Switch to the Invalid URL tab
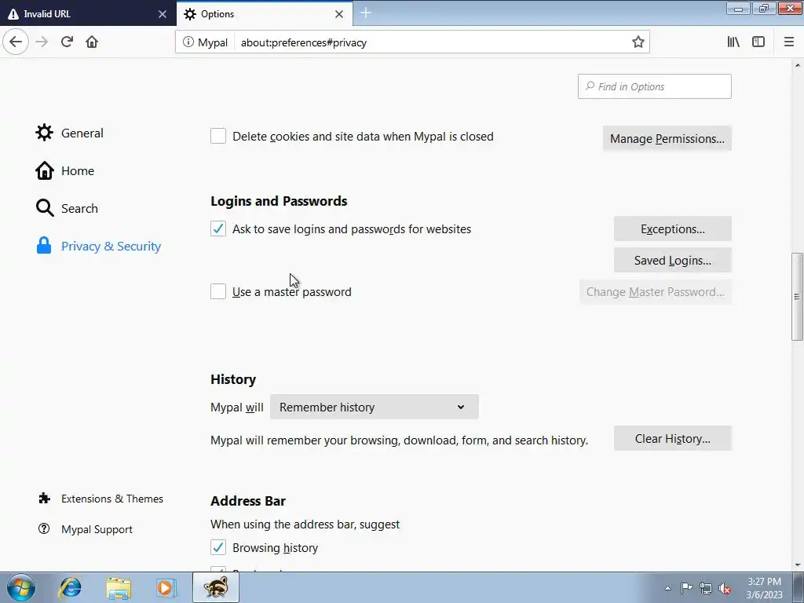 click(x=88, y=14)
